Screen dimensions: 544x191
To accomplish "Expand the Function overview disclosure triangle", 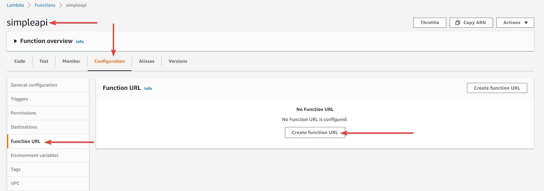I will tap(15, 41).
